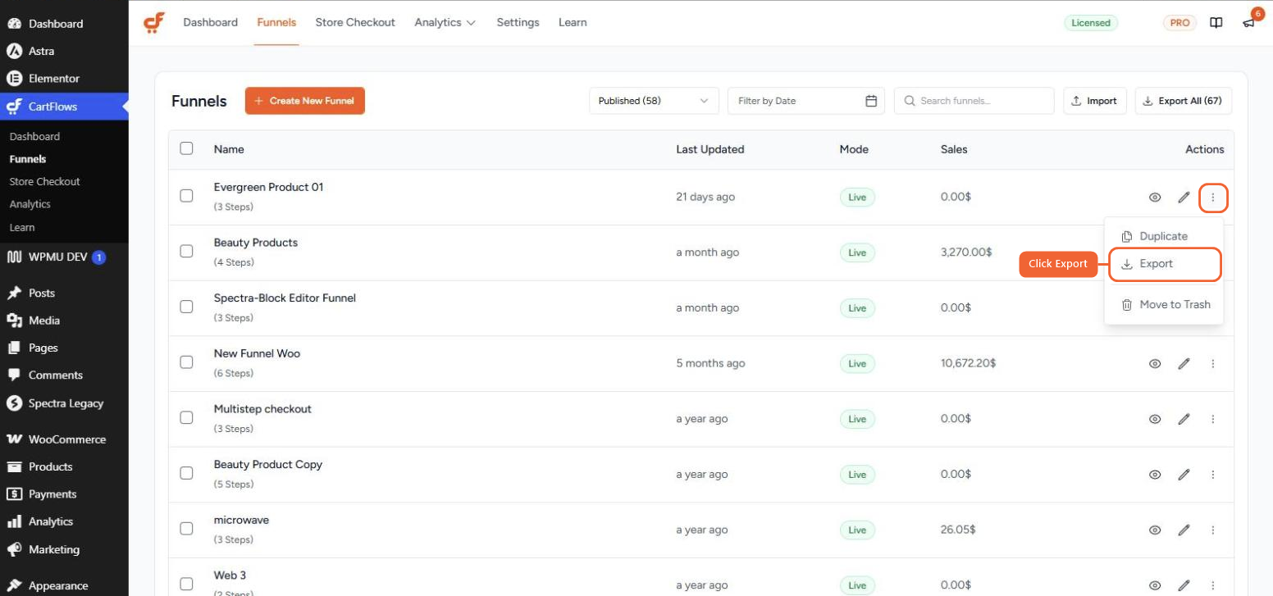
Task: Check the New Funnel Woo row
Action: [x=186, y=362]
